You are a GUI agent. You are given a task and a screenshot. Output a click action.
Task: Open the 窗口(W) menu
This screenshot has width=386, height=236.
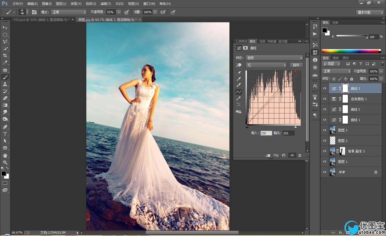coord(149,4)
